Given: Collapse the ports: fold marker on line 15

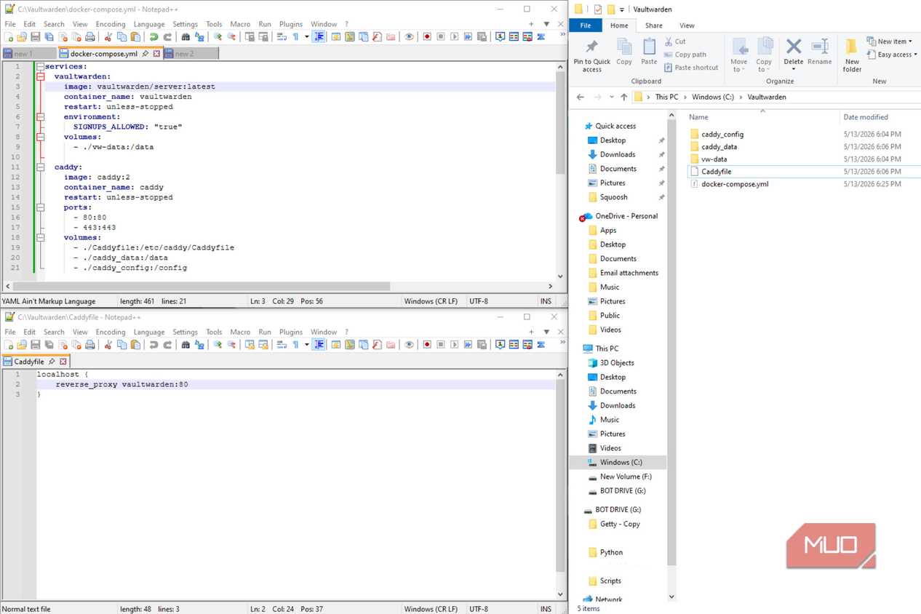Looking at the screenshot, I should tap(41, 207).
